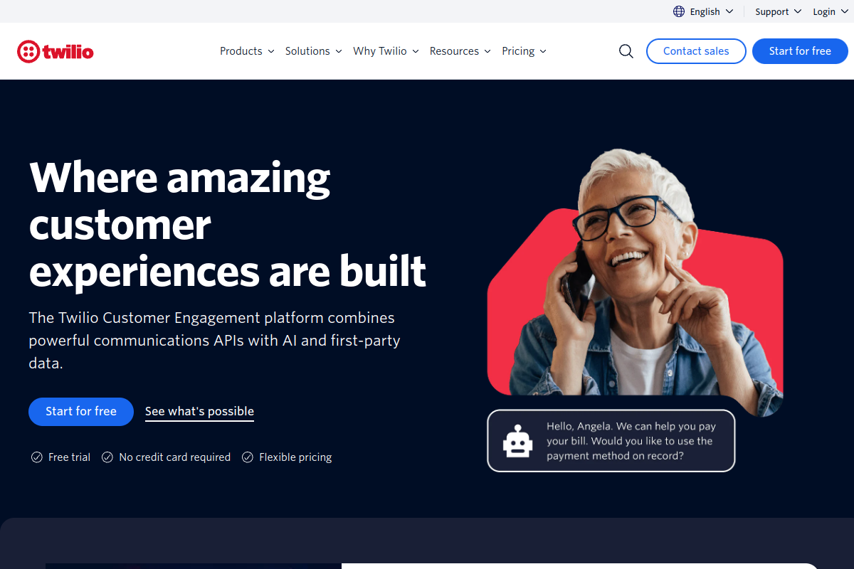Screen dimensions: 854x569
Task: Follow the See what's possible link
Action: pyautogui.click(x=199, y=411)
